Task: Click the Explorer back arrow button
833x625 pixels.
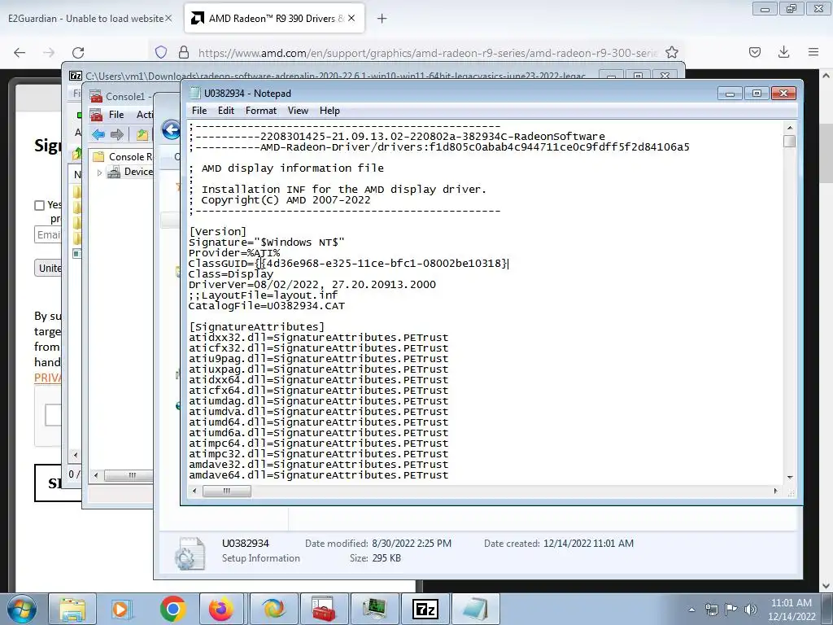Action: point(171,129)
